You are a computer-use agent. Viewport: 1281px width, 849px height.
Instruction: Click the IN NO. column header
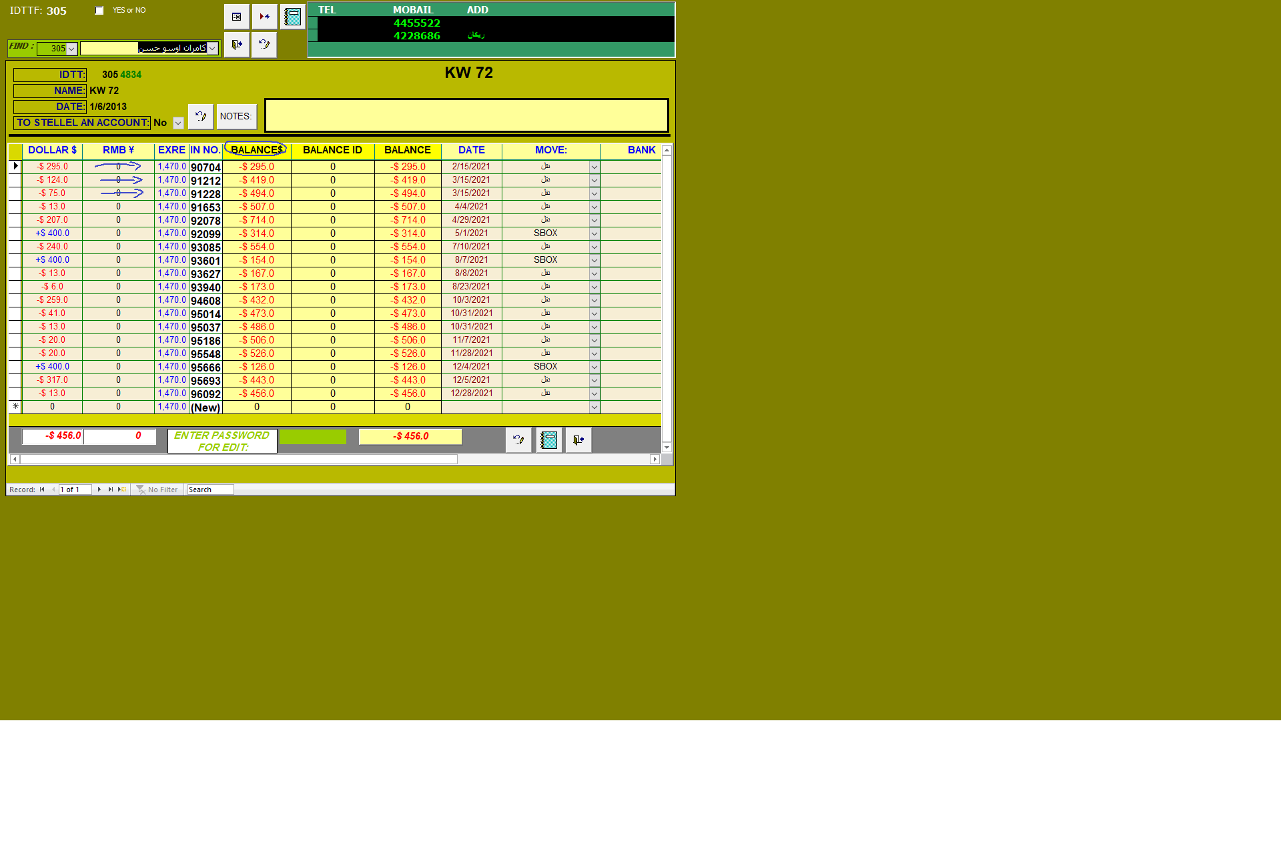pyautogui.click(x=205, y=150)
